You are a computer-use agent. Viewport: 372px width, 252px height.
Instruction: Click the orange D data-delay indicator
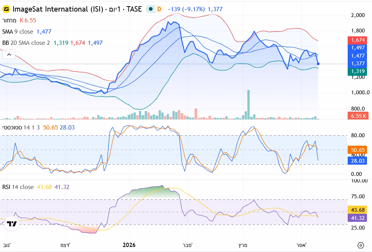(x=159, y=9)
